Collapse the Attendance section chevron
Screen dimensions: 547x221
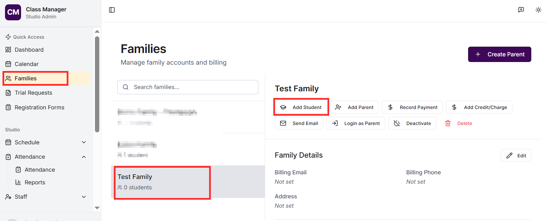[x=84, y=157]
